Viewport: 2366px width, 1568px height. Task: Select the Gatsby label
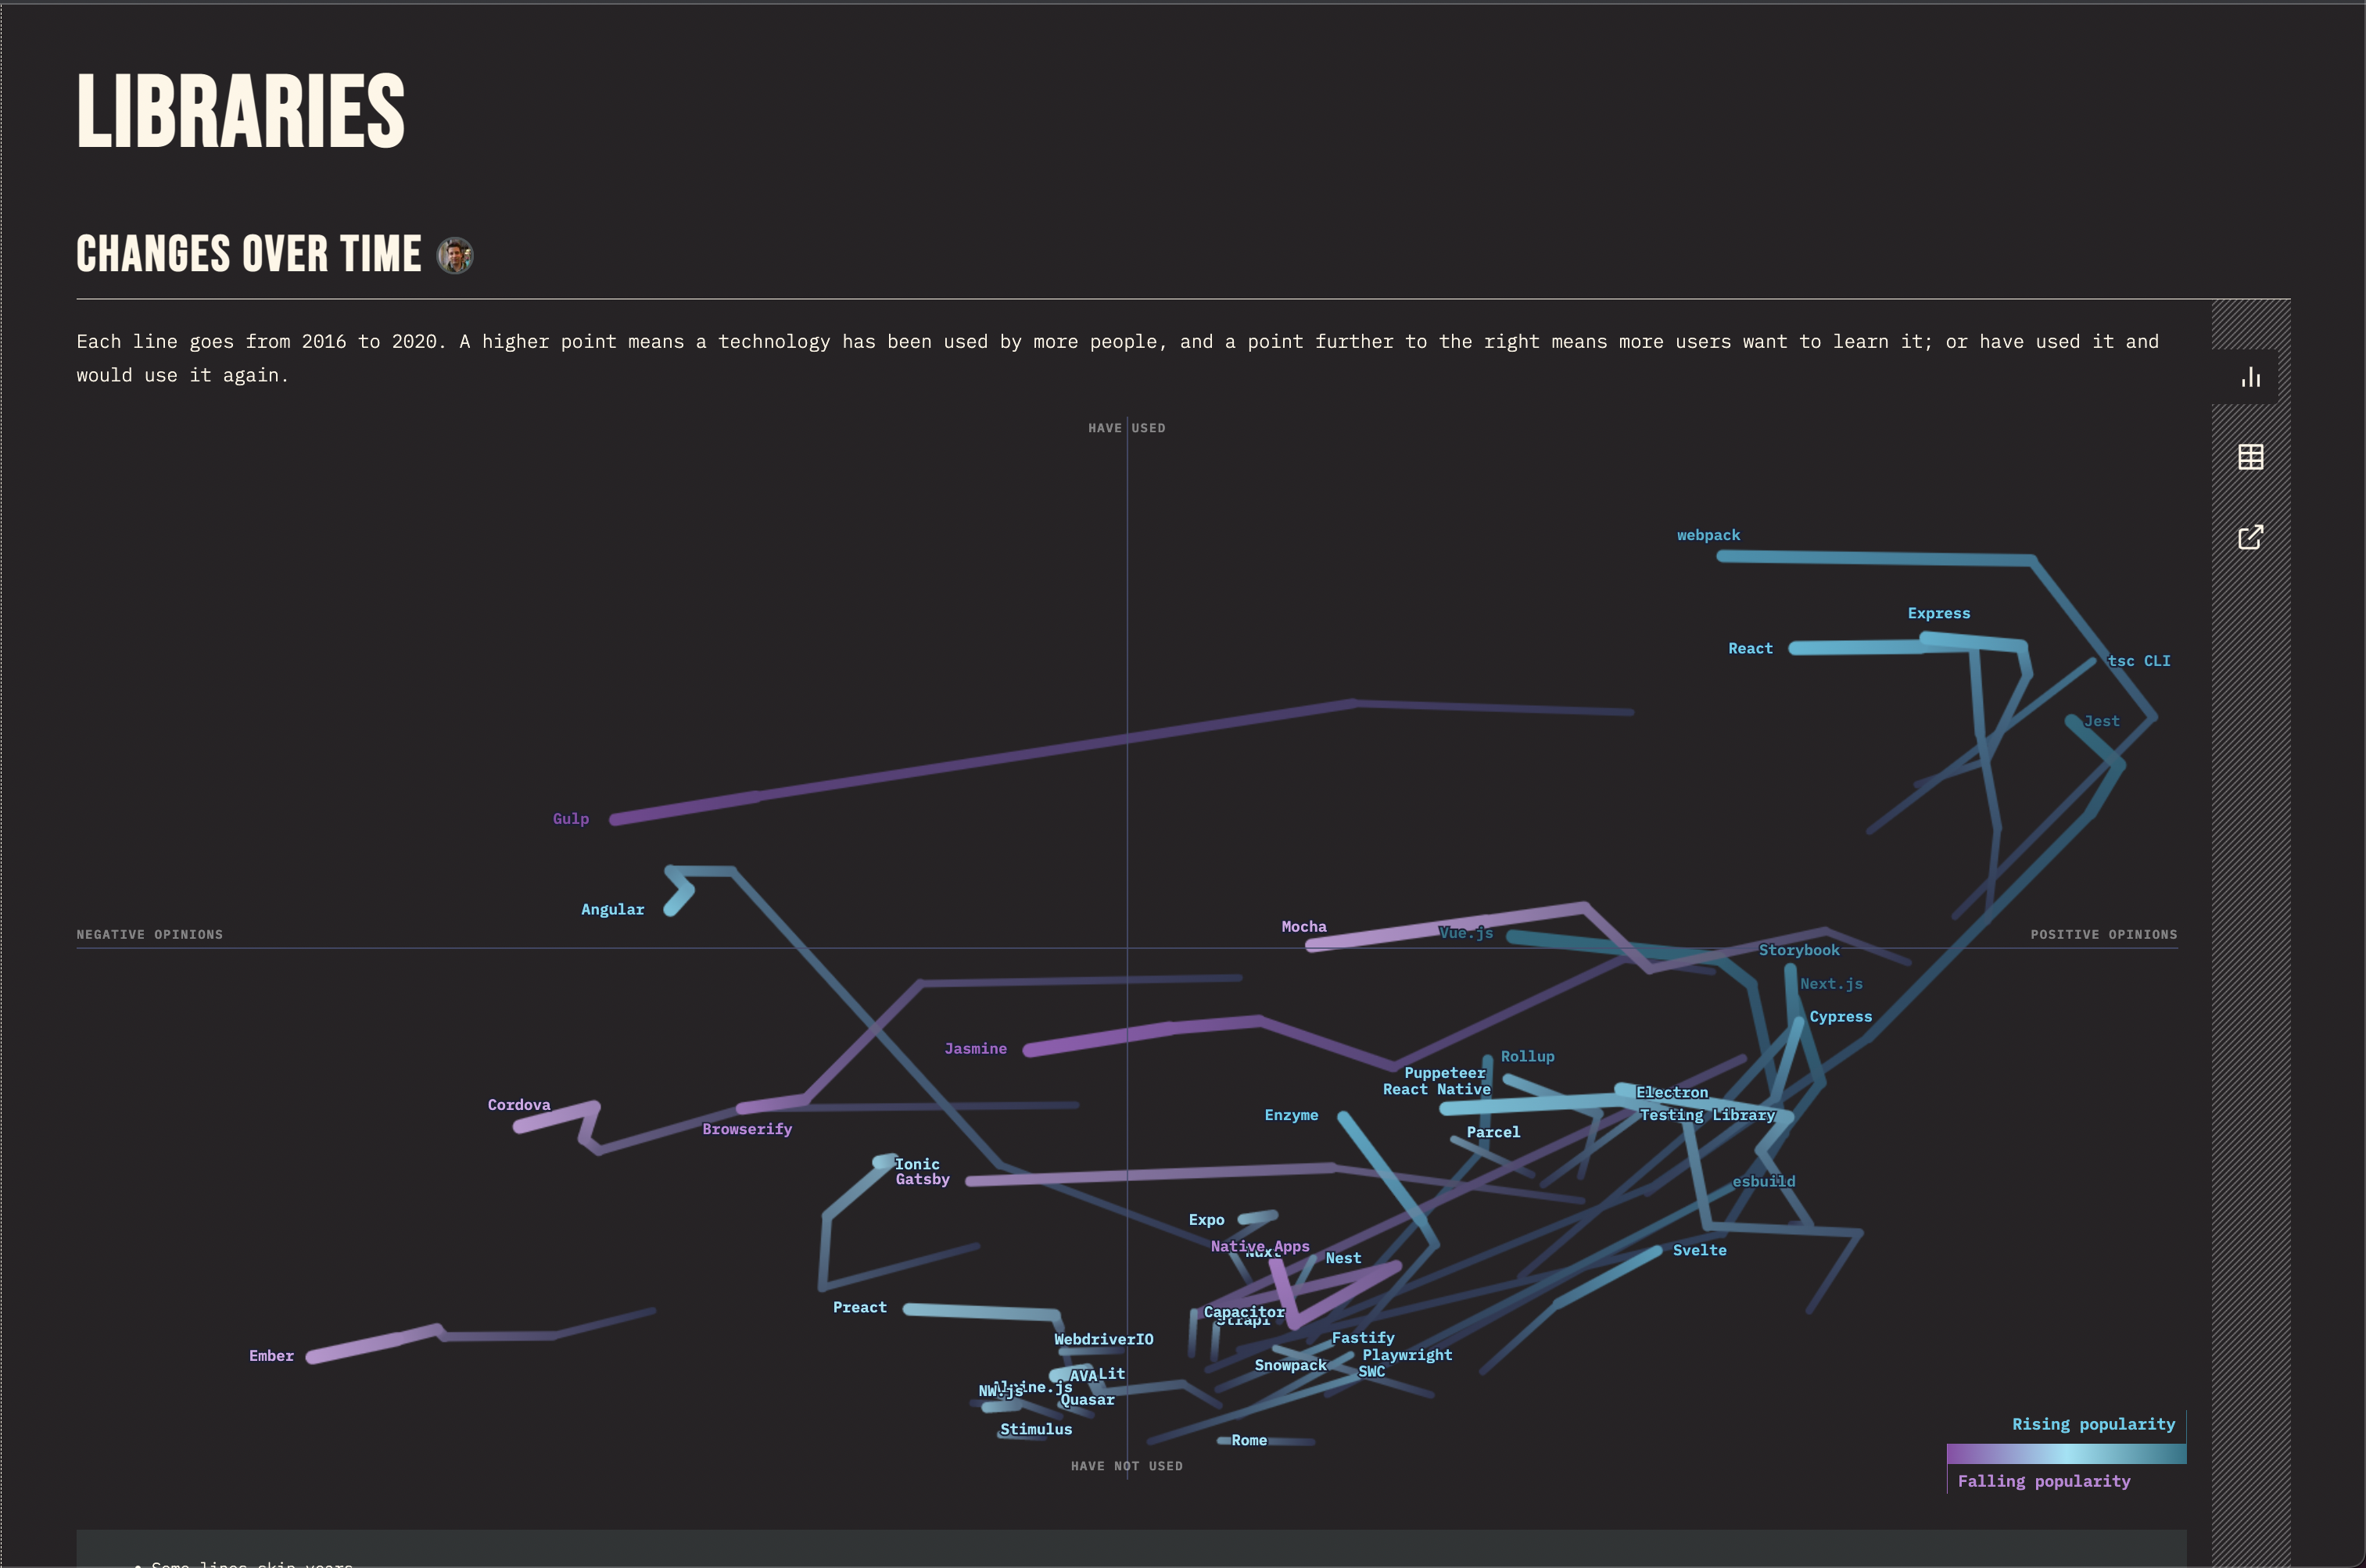922,1179
